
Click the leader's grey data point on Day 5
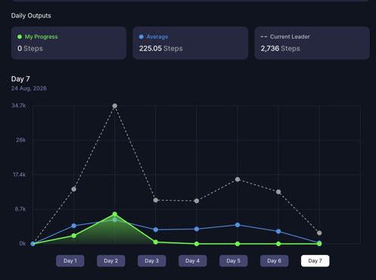tap(238, 180)
